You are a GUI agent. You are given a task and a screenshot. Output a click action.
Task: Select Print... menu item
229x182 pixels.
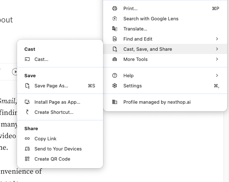(130, 8)
